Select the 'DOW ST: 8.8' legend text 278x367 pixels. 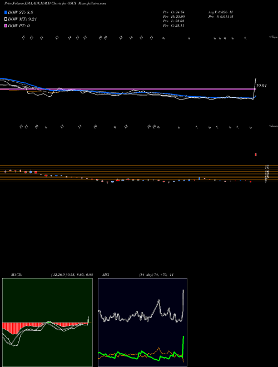click(21, 13)
